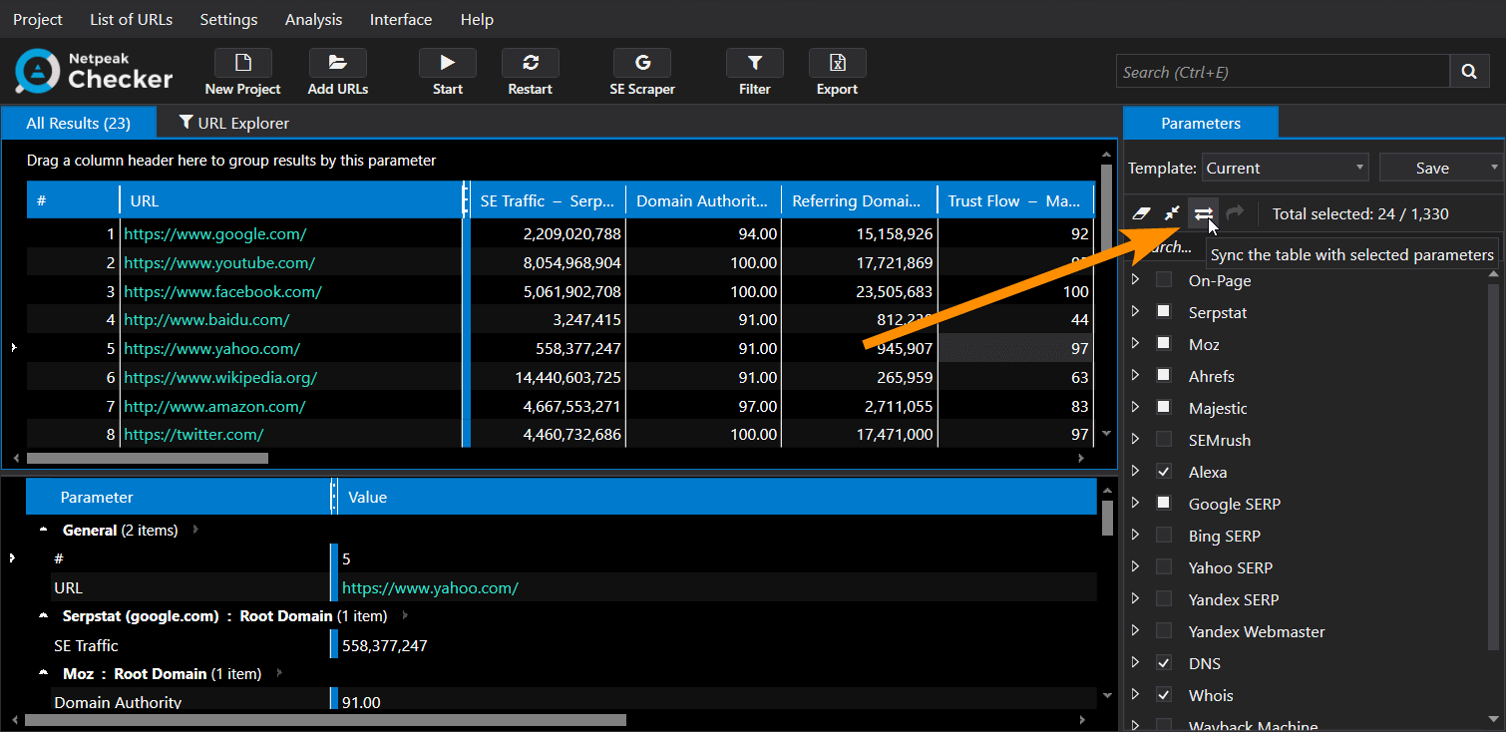Expand the Majestic tree node
The width and height of the screenshot is (1506, 732).
point(1135,408)
